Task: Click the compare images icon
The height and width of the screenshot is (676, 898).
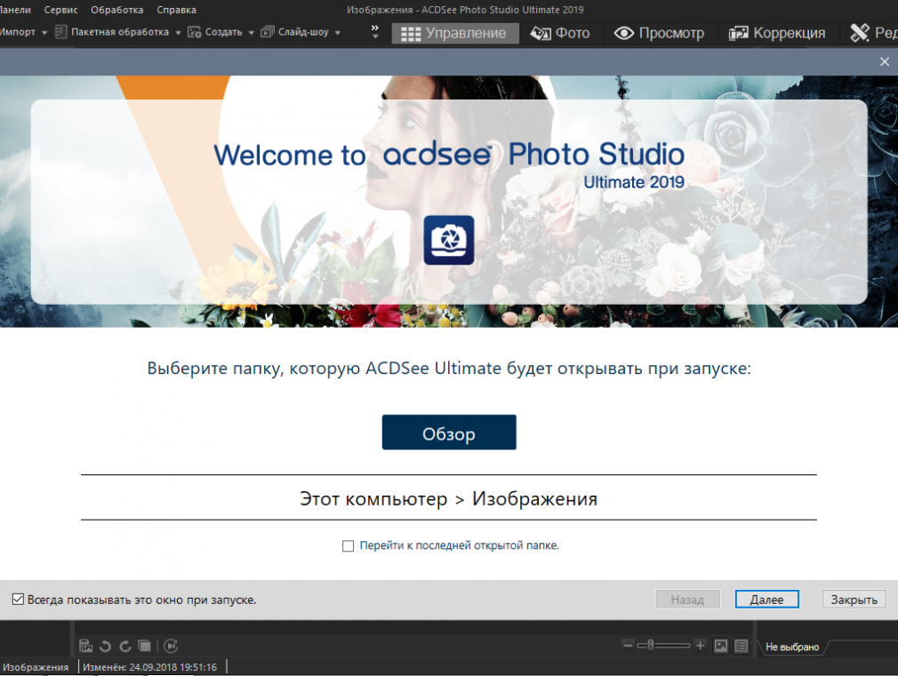Action: (x=144, y=646)
